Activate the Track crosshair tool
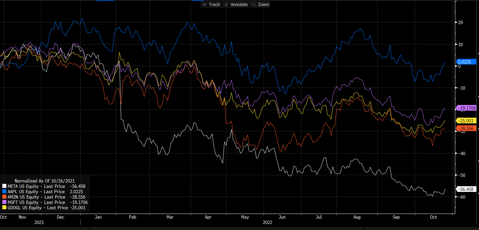Screen dimensions: 479x230 (x=212, y=4)
